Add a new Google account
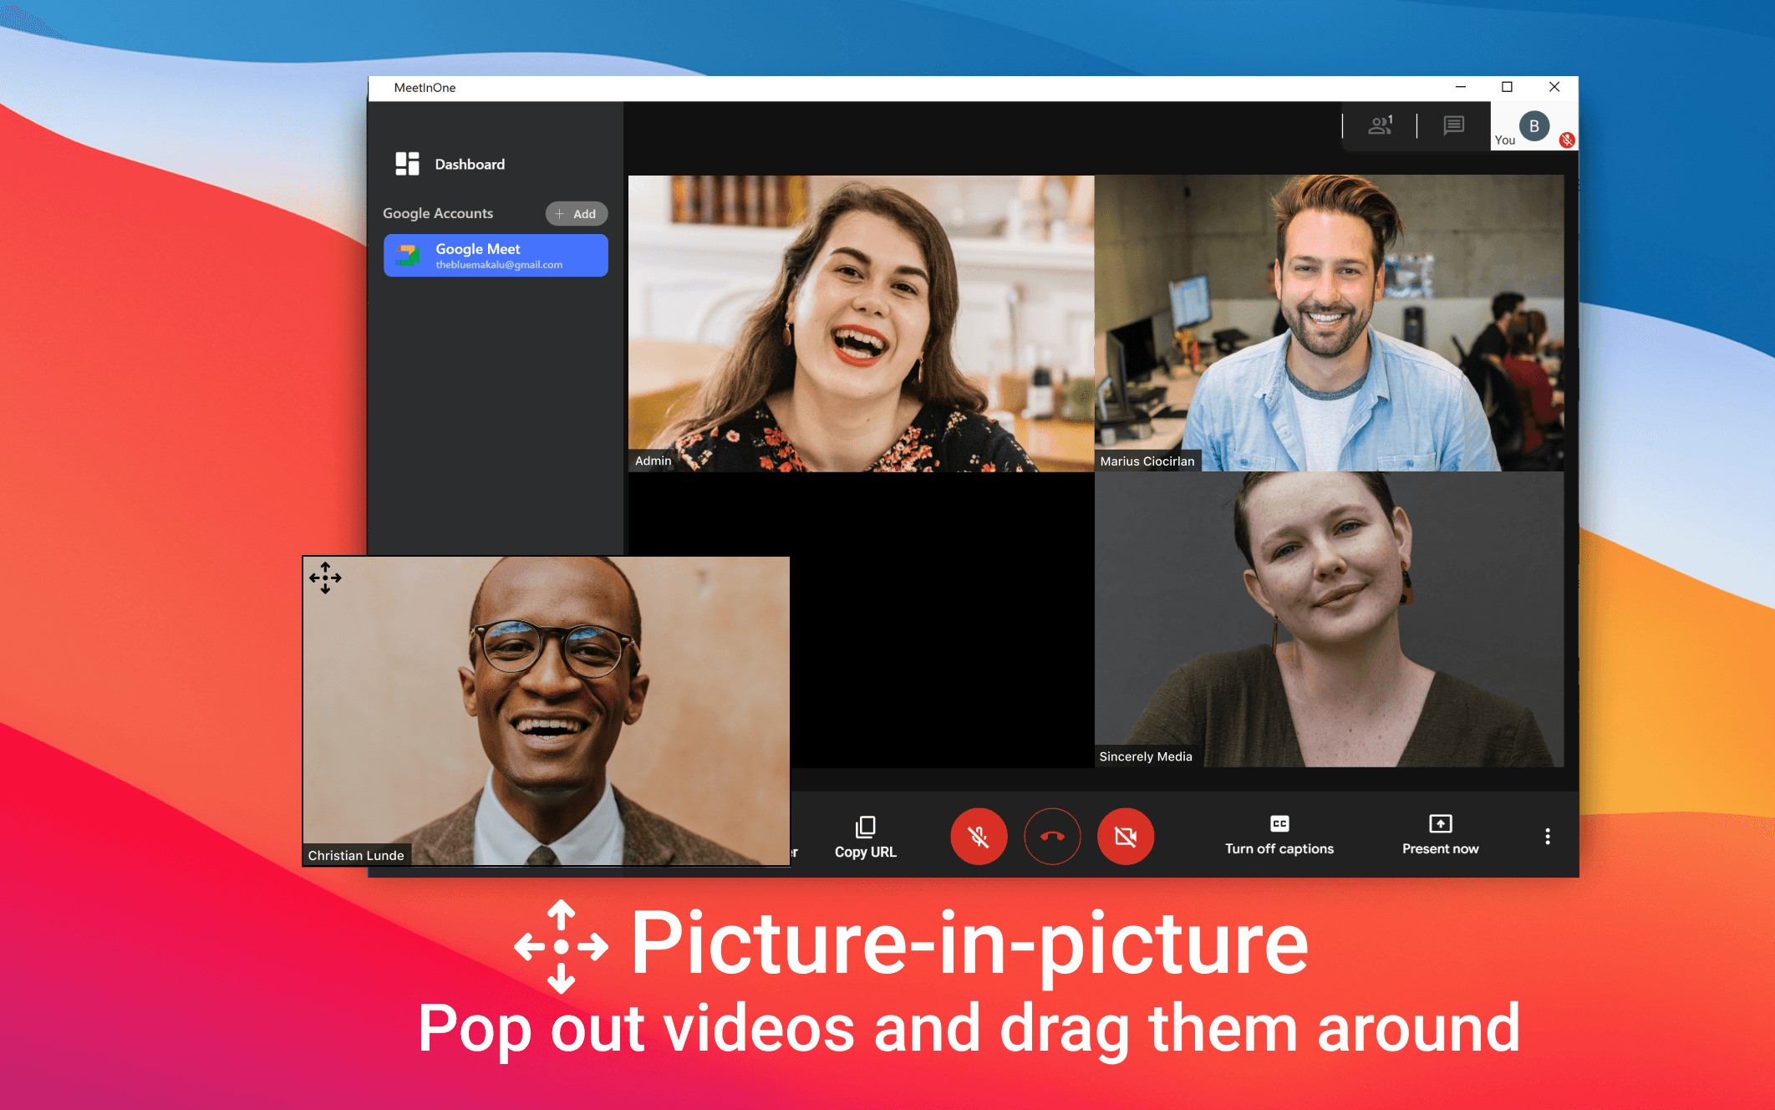 tap(576, 214)
